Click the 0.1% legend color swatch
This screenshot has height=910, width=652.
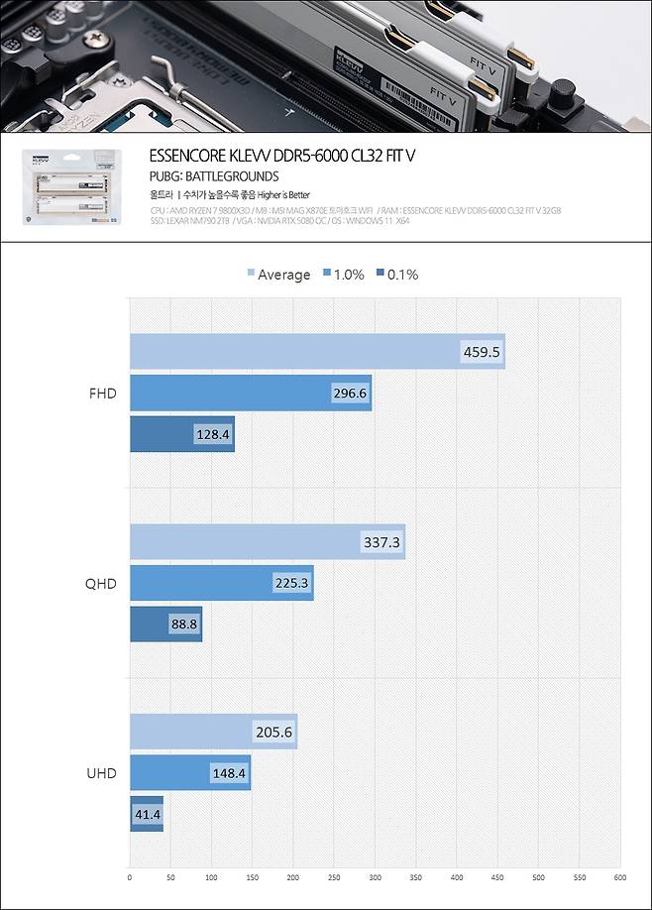pyautogui.click(x=380, y=275)
